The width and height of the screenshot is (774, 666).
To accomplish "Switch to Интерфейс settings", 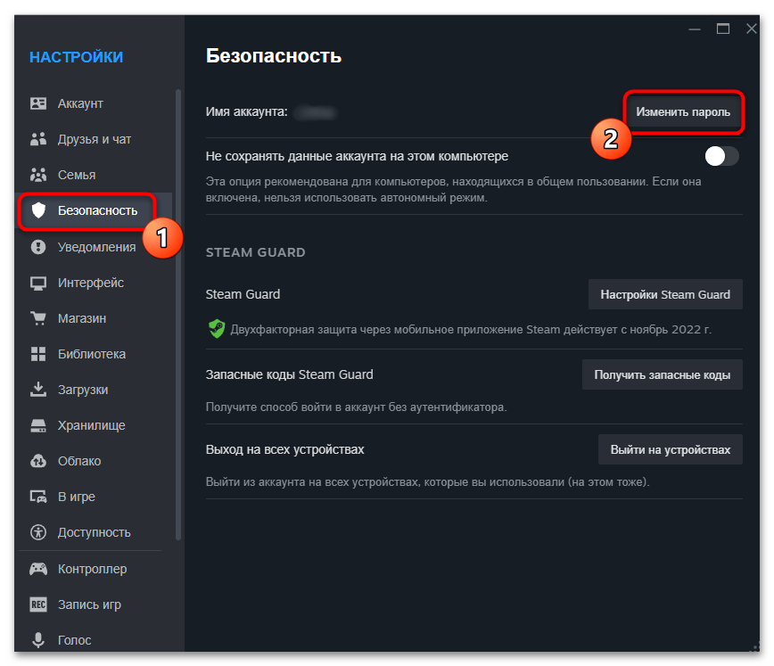I will (x=94, y=283).
